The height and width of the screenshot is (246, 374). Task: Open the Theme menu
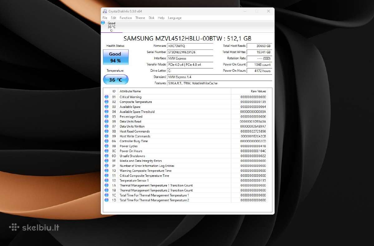pyautogui.click(x=140, y=18)
